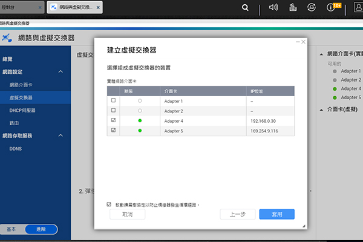Select Adapter 2 in the right panel
Viewport: 363px width, 242px height.
tap(351, 80)
